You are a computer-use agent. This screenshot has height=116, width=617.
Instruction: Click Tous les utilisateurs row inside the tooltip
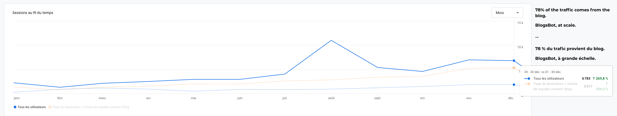coord(566,79)
